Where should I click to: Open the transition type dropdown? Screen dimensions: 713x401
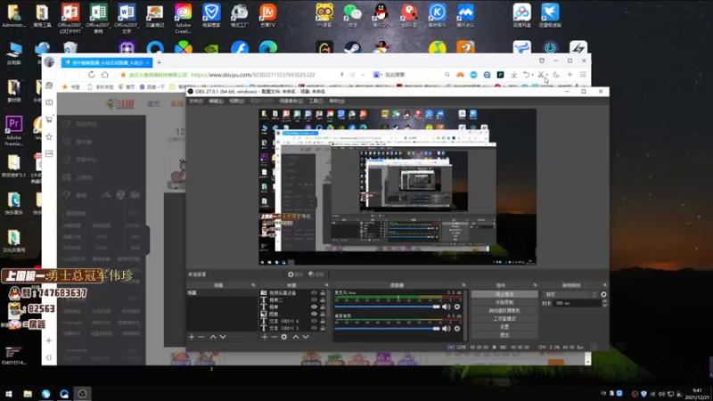point(570,295)
